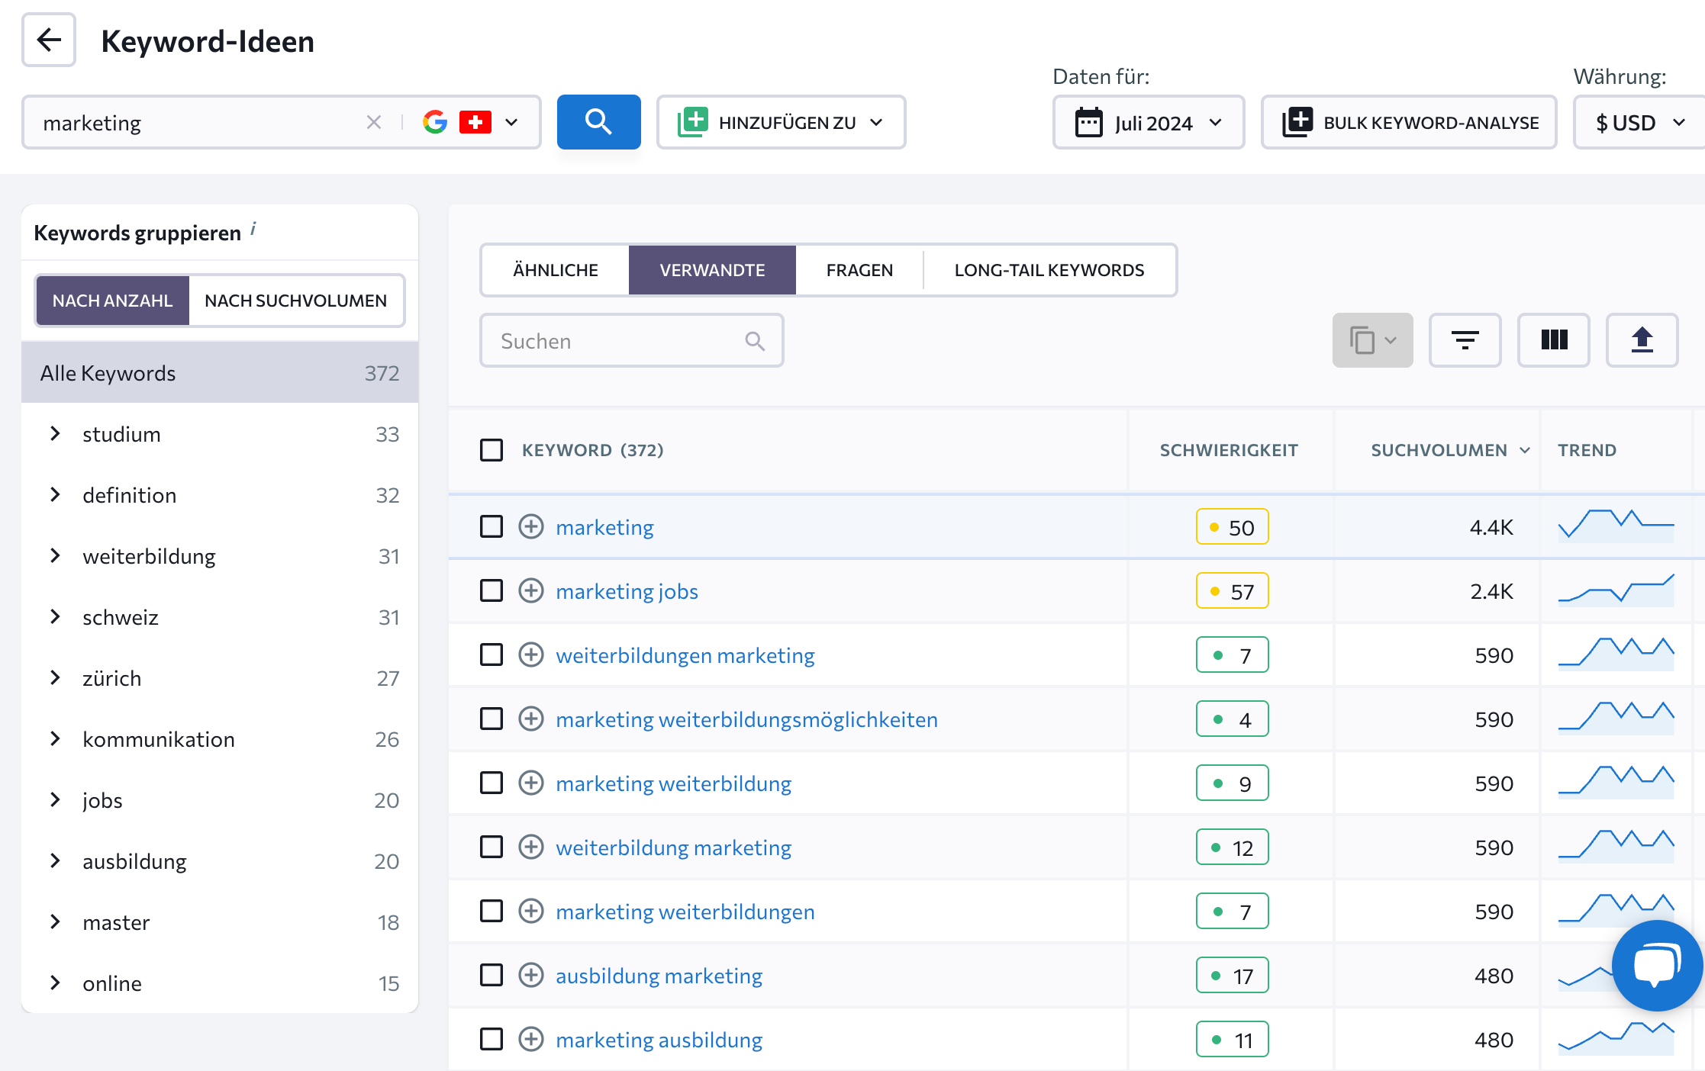Check the marketing weiterbildung row

pyautogui.click(x=492, y=783)
